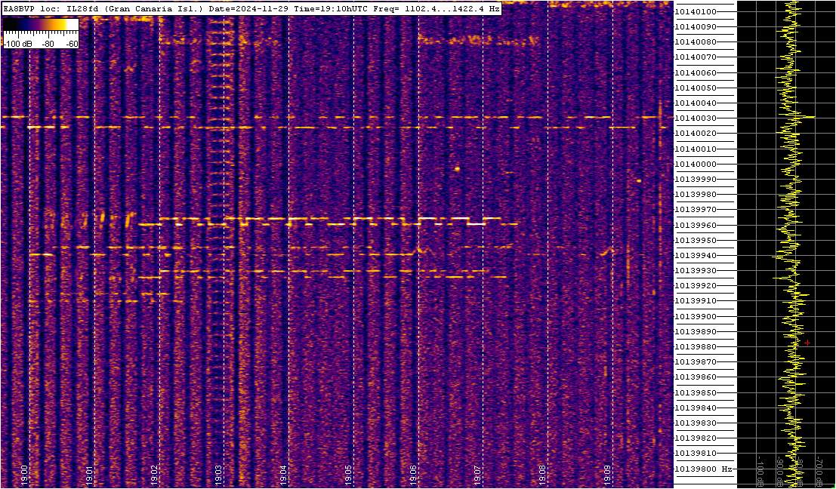Viewport: 836px width, 489px height.
Task: Click the "10139800 Hz" frequency label
Action: click(703, 469)
